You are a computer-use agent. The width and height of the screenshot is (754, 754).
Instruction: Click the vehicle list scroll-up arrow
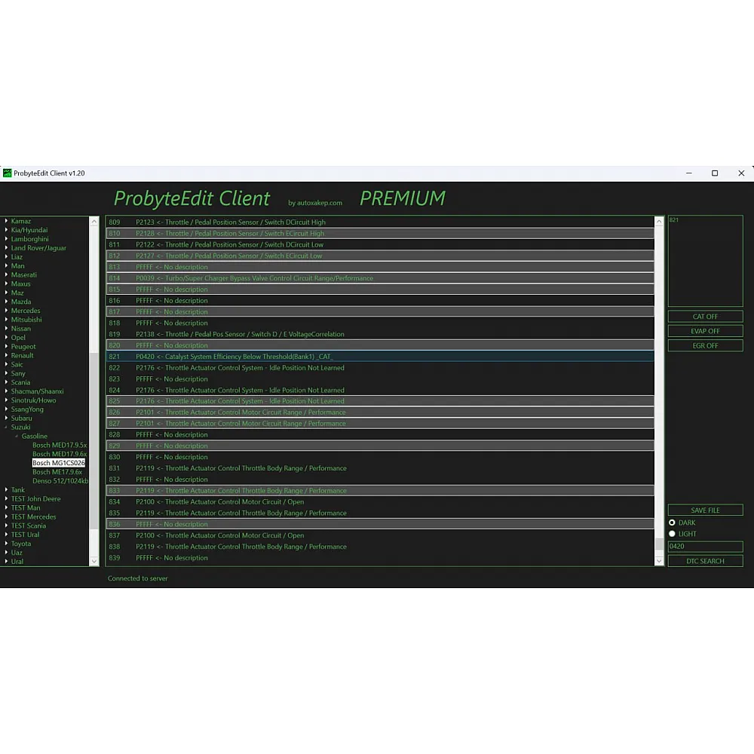pos(94,222)
